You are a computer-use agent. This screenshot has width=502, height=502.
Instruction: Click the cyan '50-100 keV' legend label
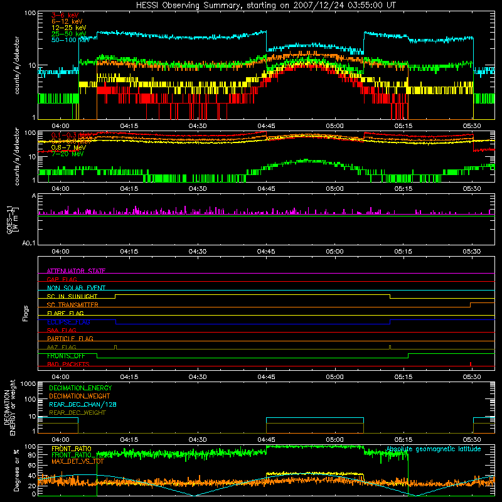click(x=70, y=40)
